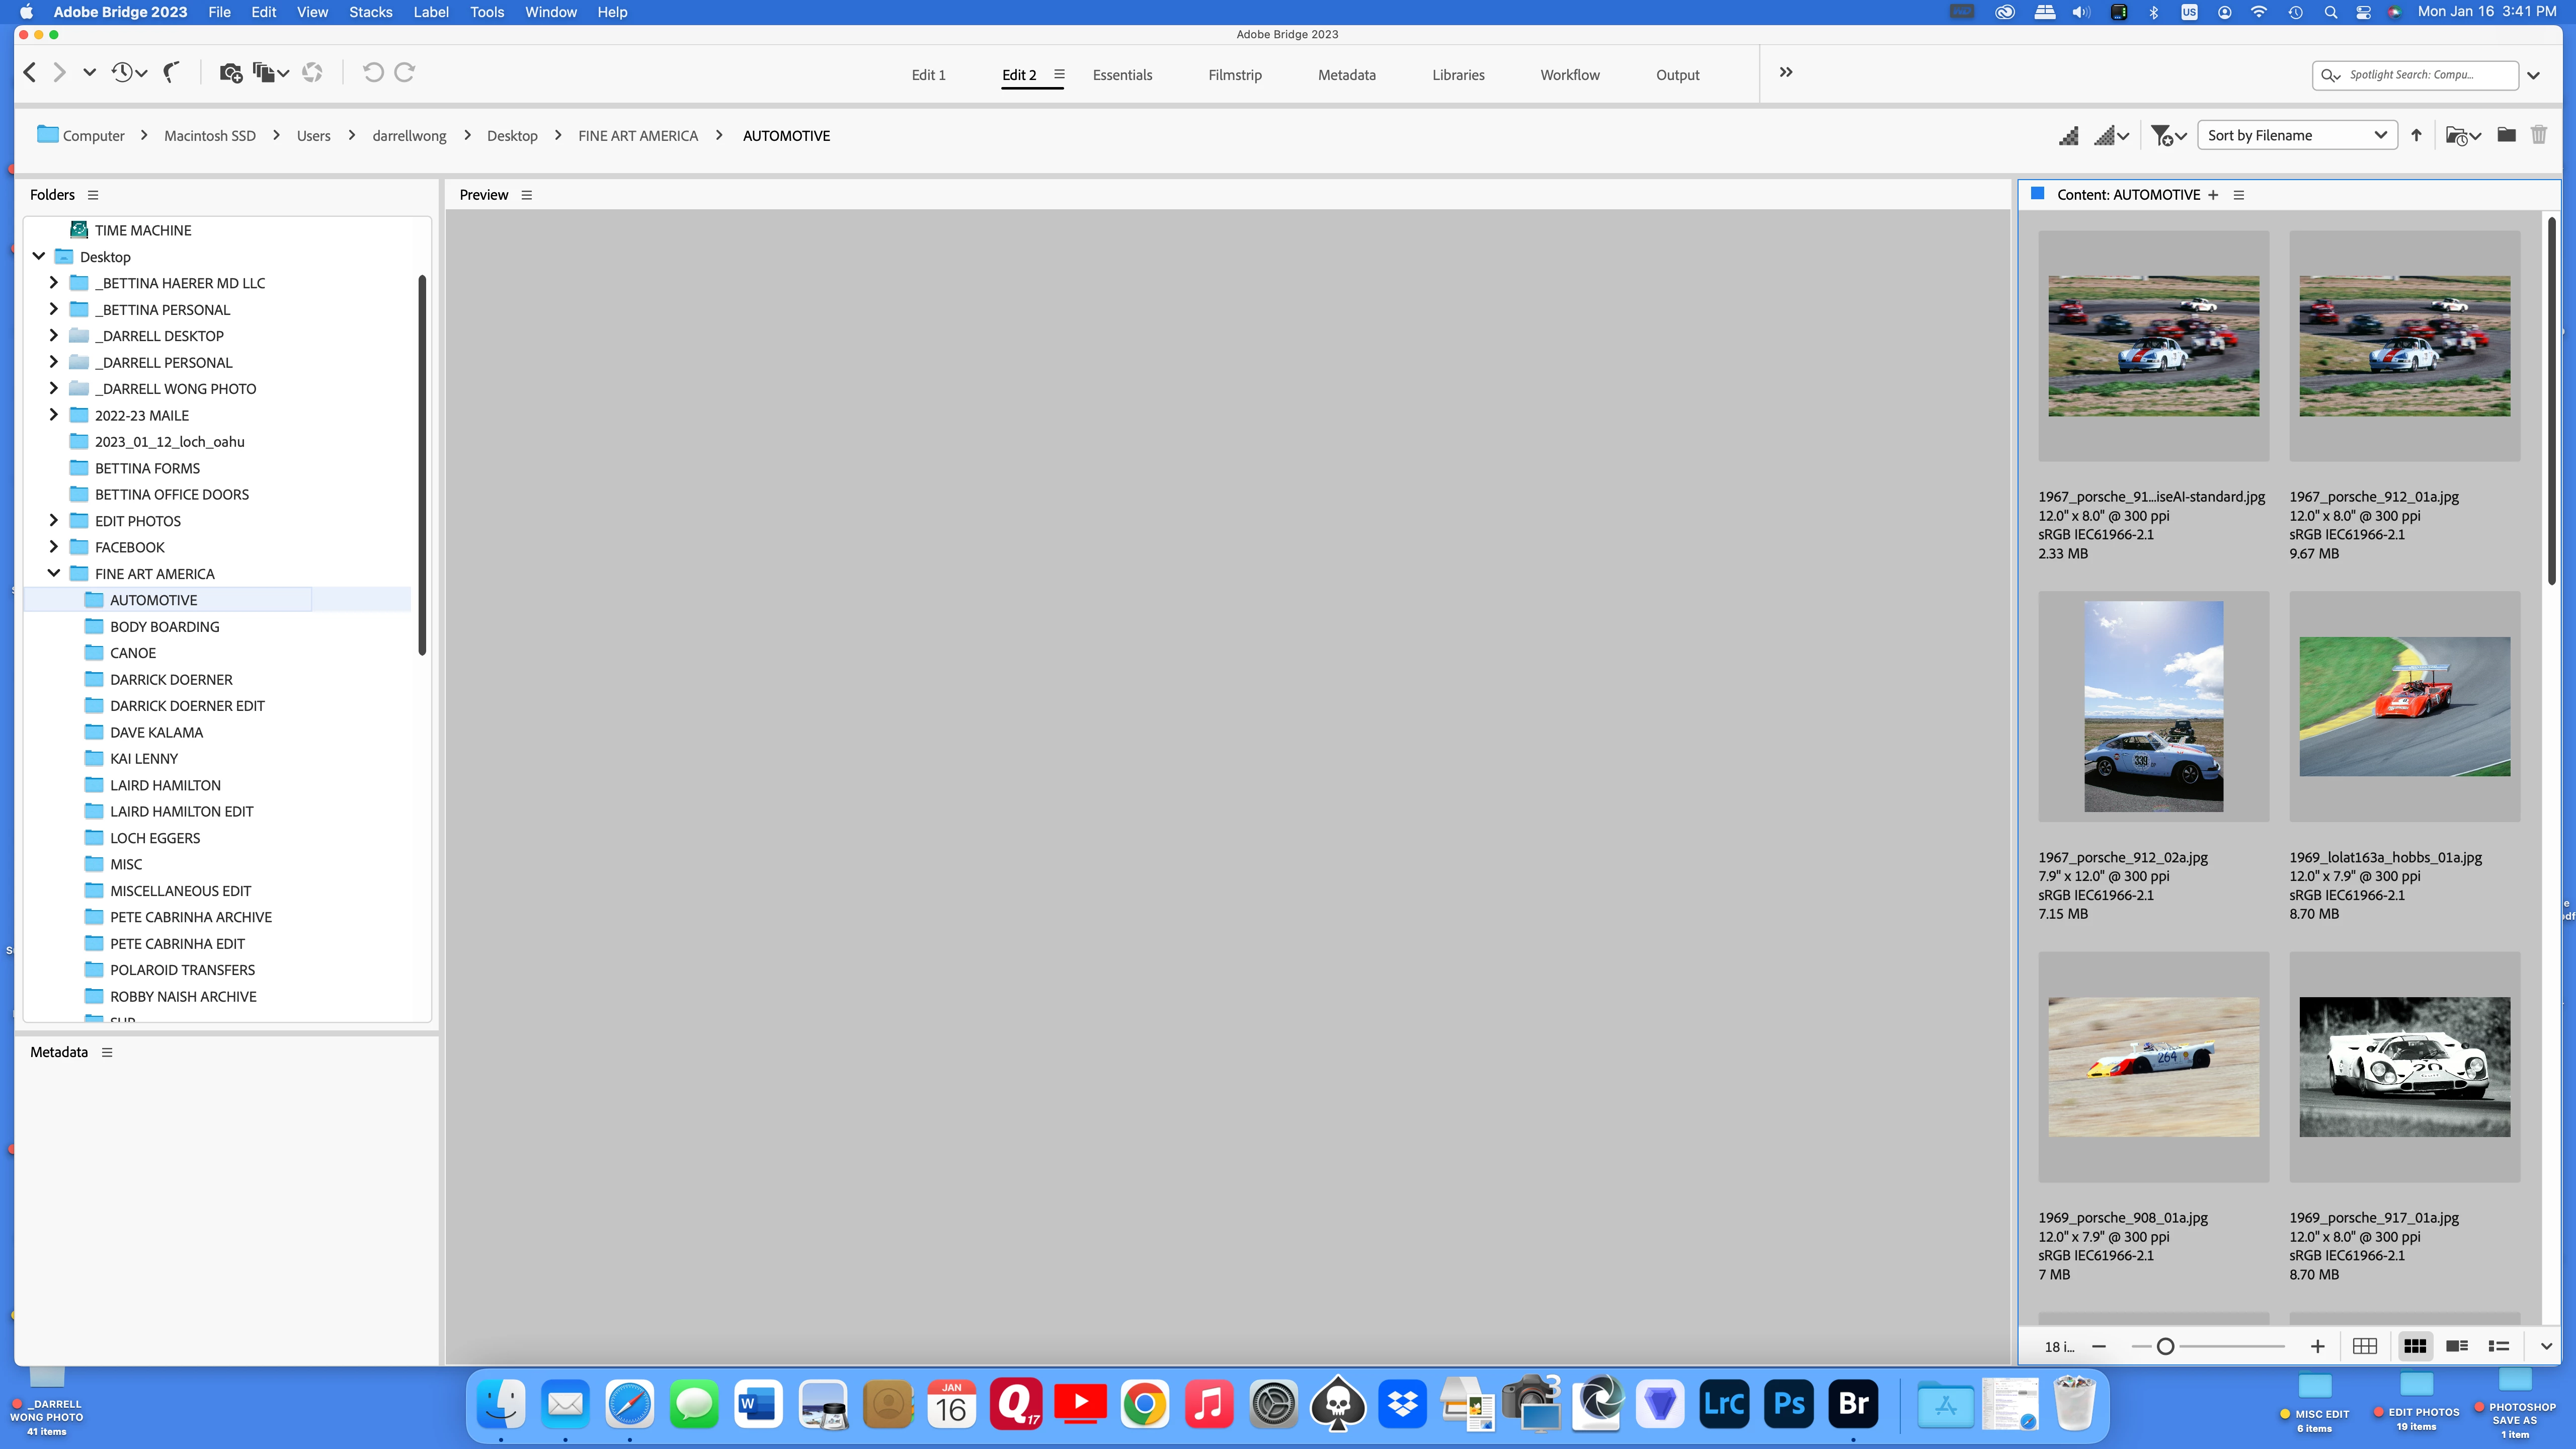
Task: Switch to the Filmstrip workspace
Action: coord(1234,75)
